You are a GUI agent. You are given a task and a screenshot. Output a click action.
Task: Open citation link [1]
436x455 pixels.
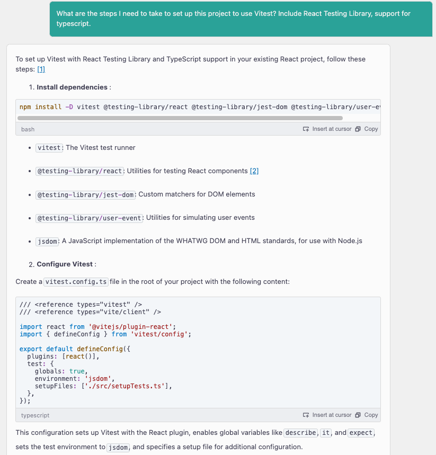tap(41, 69)
